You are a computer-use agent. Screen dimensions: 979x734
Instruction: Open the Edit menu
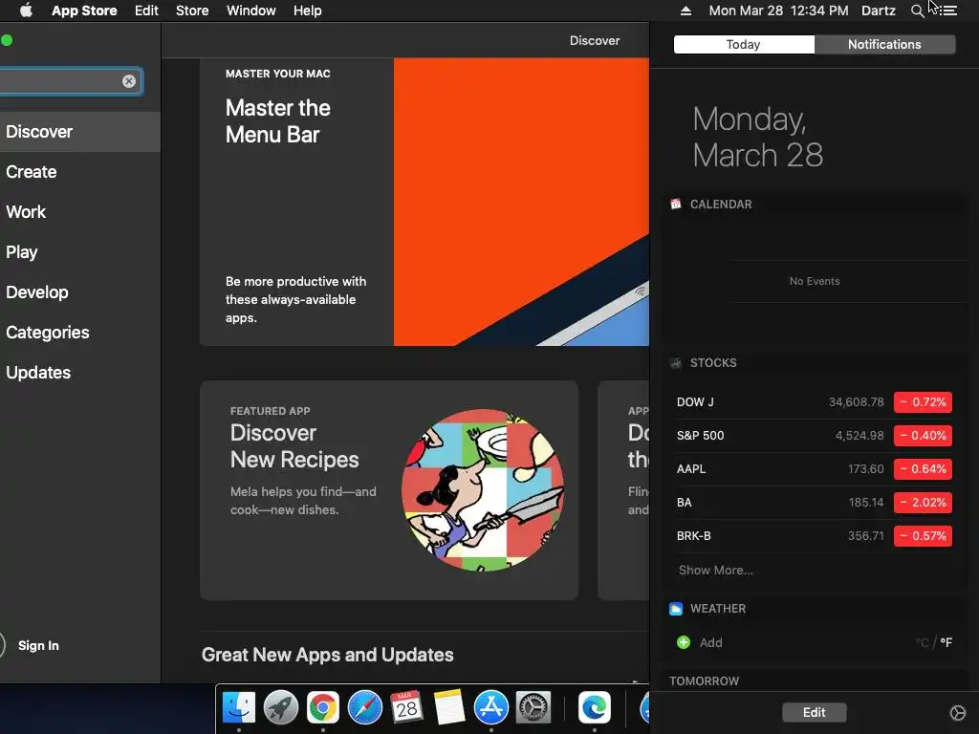[x=146, y=11]
